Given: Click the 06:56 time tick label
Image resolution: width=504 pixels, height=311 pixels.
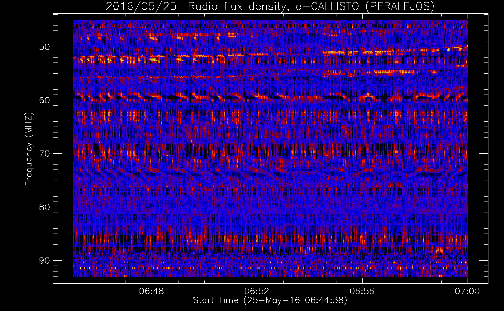Looking at the screenshot, I should 362,291.
